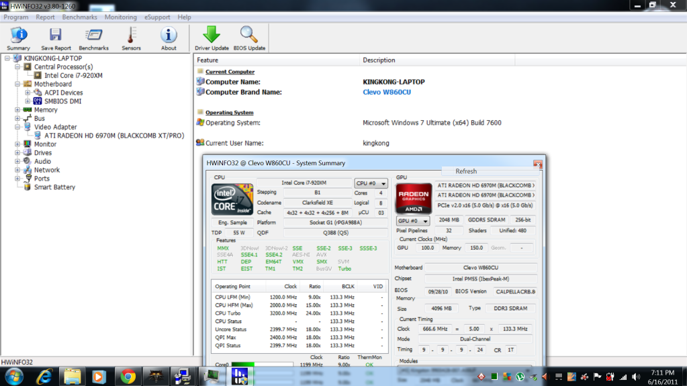Click the Clevo W860CU brand link

tap(386, 92)
